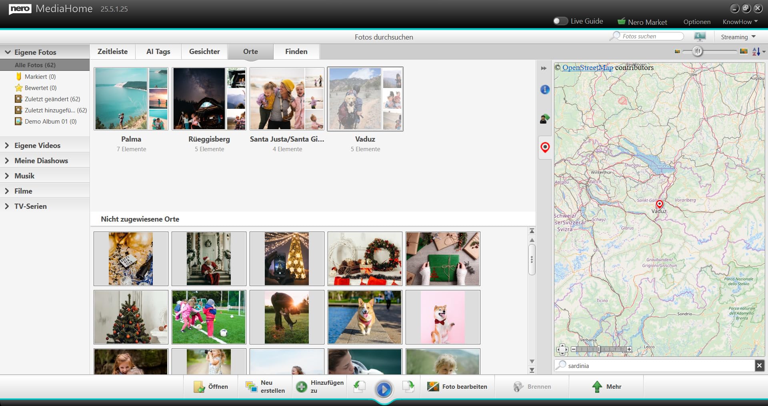Select Alle Fotos (62)

click(45, 65)
